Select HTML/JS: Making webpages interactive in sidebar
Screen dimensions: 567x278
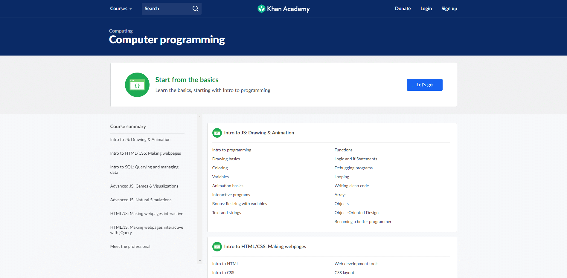(147, 214)
